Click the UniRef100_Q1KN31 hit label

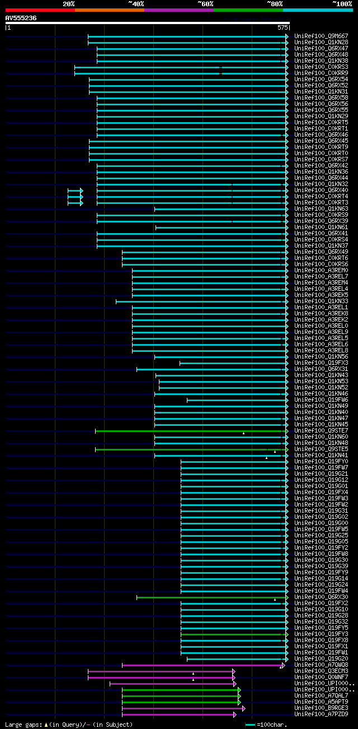[x=321, y=92]
